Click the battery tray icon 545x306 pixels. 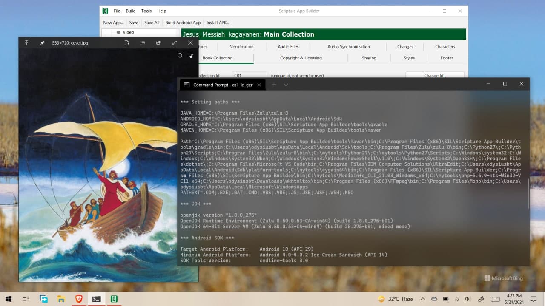(446, 299)
